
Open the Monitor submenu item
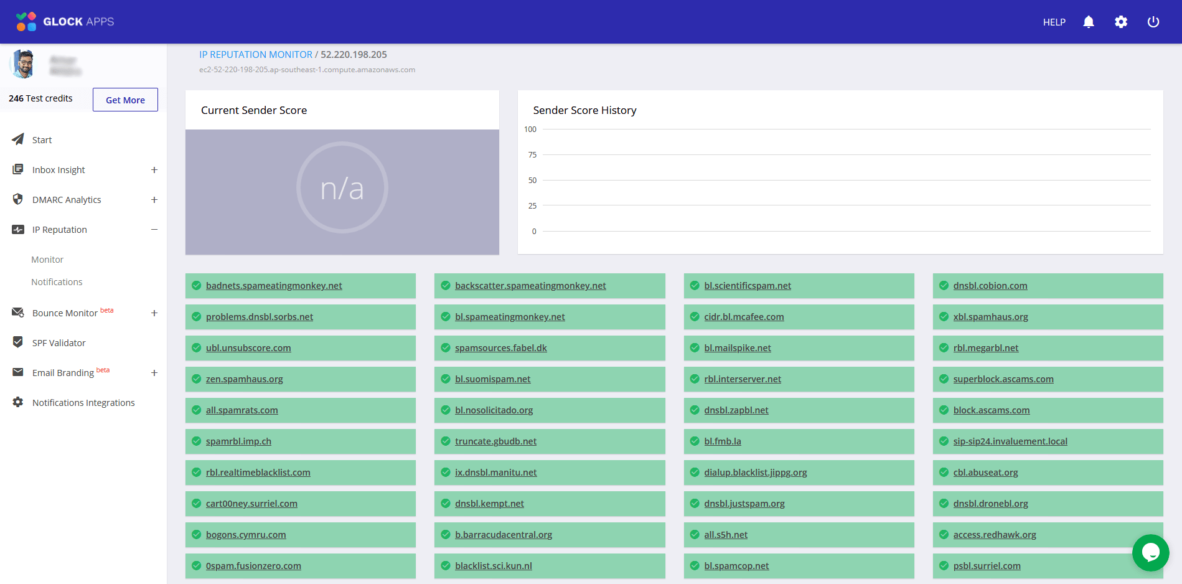tap(47, 260)
